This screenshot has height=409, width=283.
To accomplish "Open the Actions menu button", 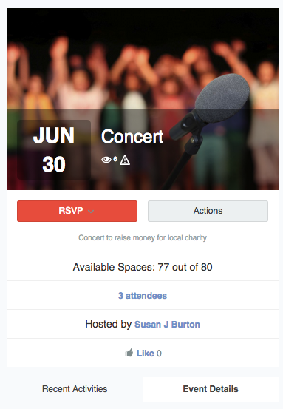I will pyautogui.click(x=208, y=211).
